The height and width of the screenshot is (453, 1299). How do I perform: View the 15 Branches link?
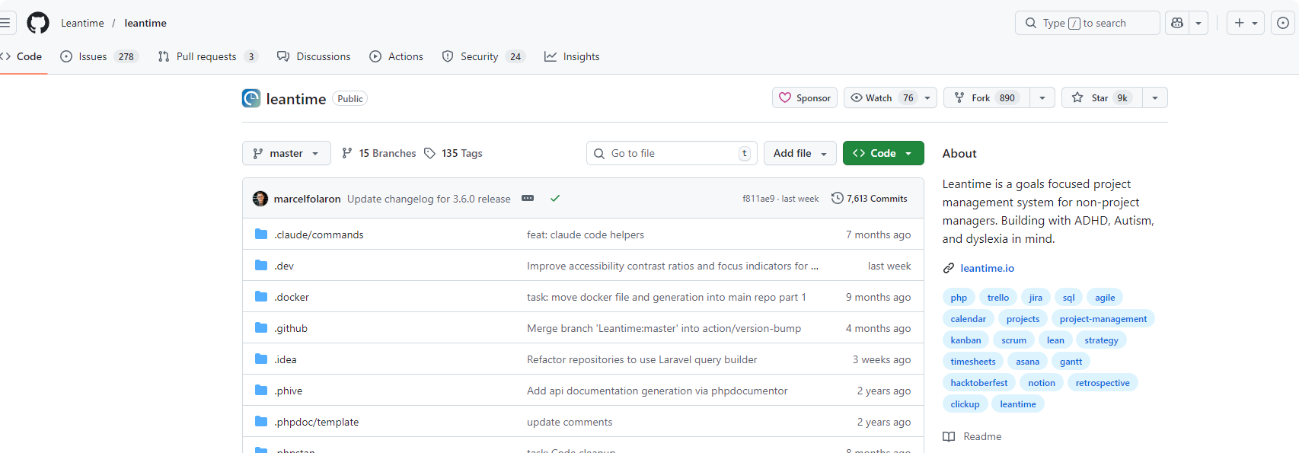click(379, 153)
